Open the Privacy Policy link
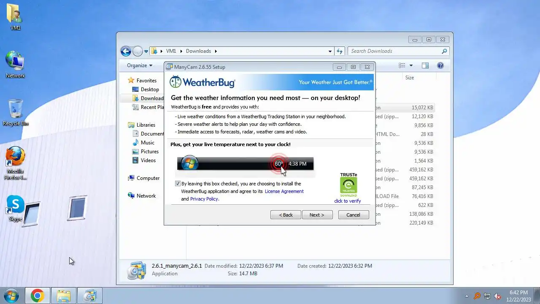The image size is (540, 304). point(204,199)
